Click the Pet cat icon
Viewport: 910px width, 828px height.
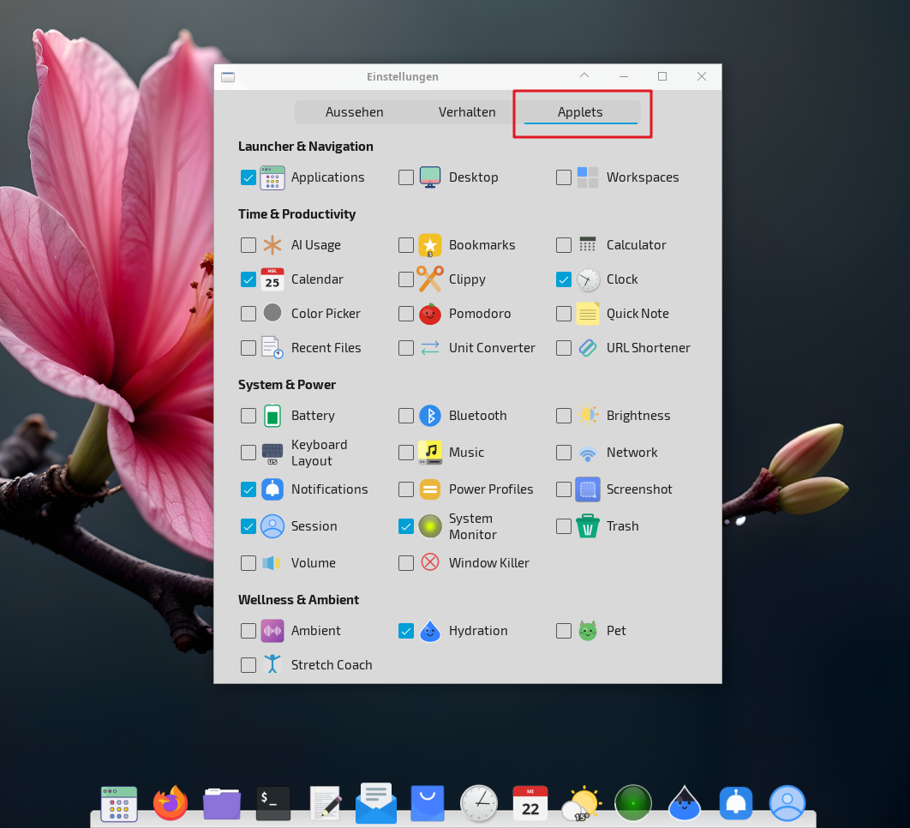click(x=588, y=631)
